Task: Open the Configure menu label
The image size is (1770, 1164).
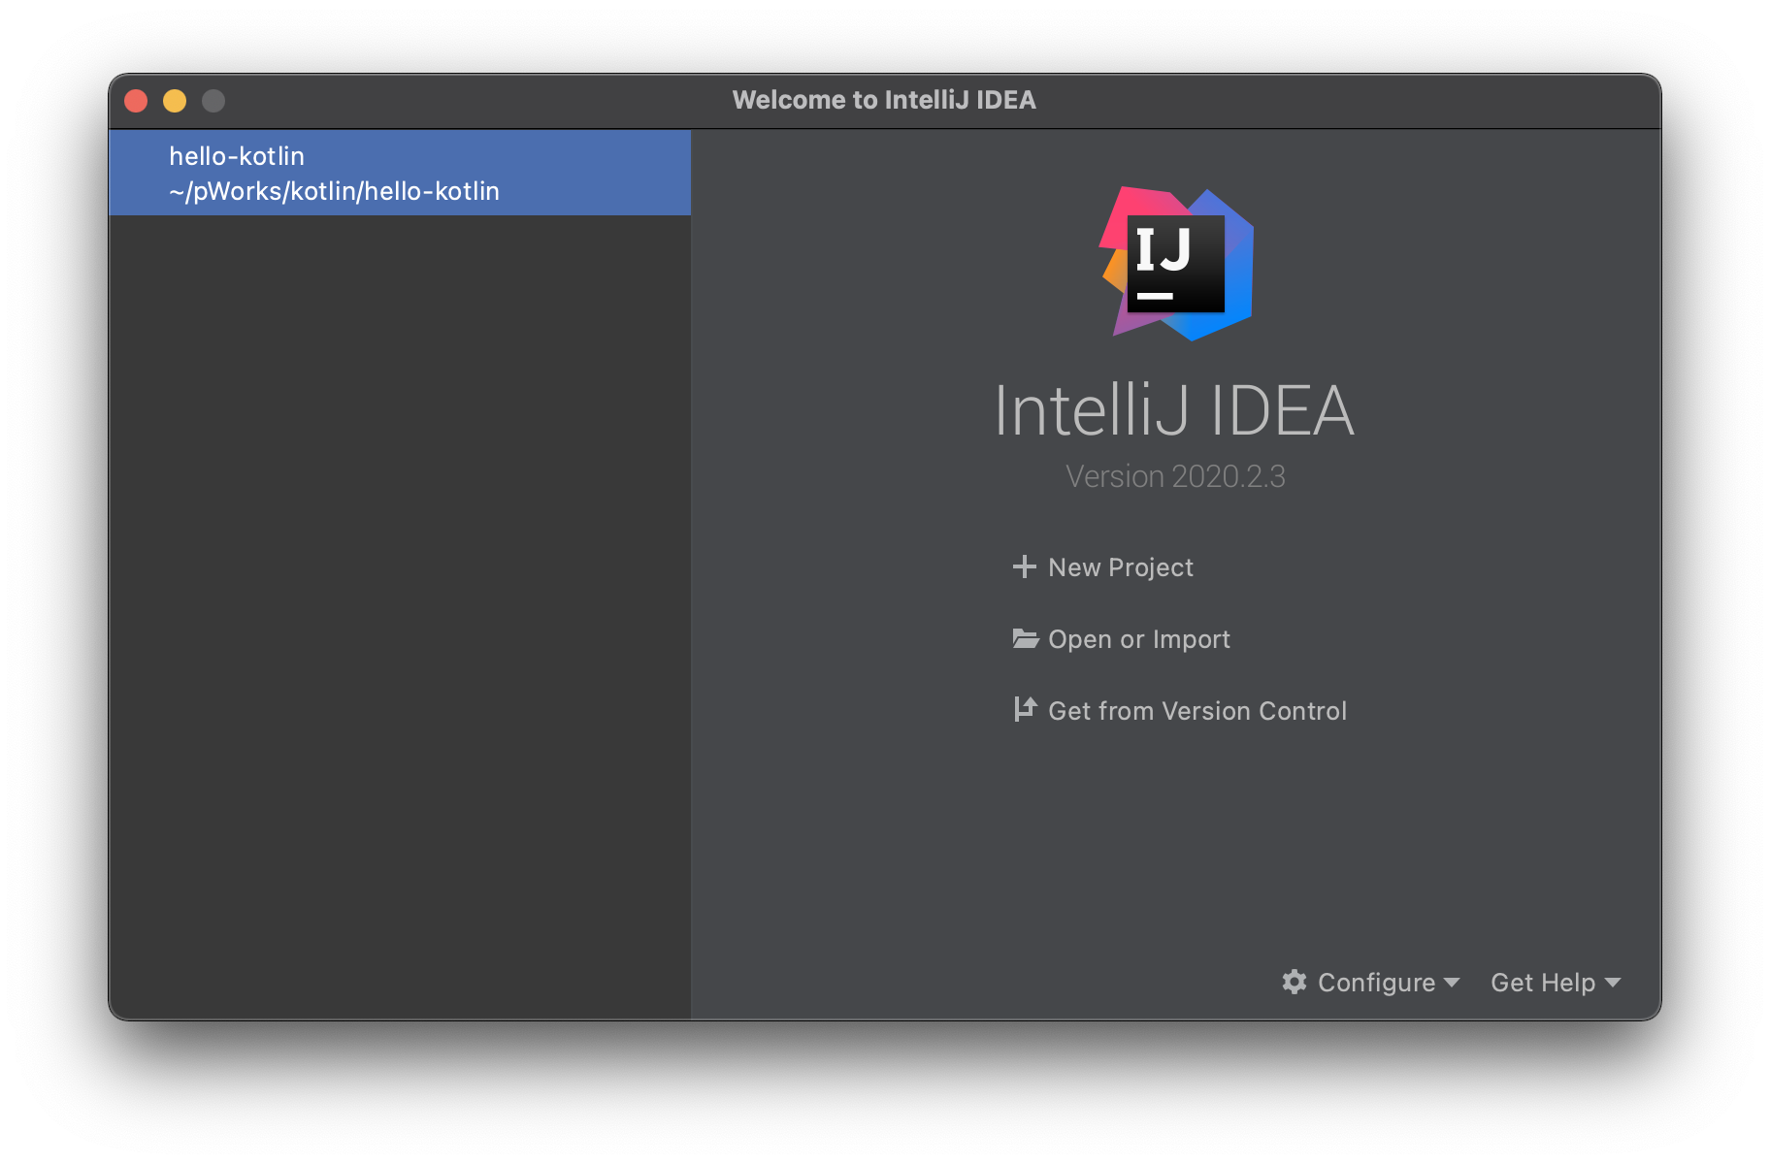Action: [x=1376, y=983]
